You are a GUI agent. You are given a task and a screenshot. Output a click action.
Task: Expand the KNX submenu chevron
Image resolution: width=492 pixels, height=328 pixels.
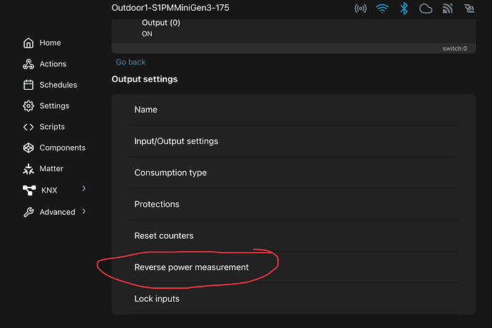coord(84,189)
